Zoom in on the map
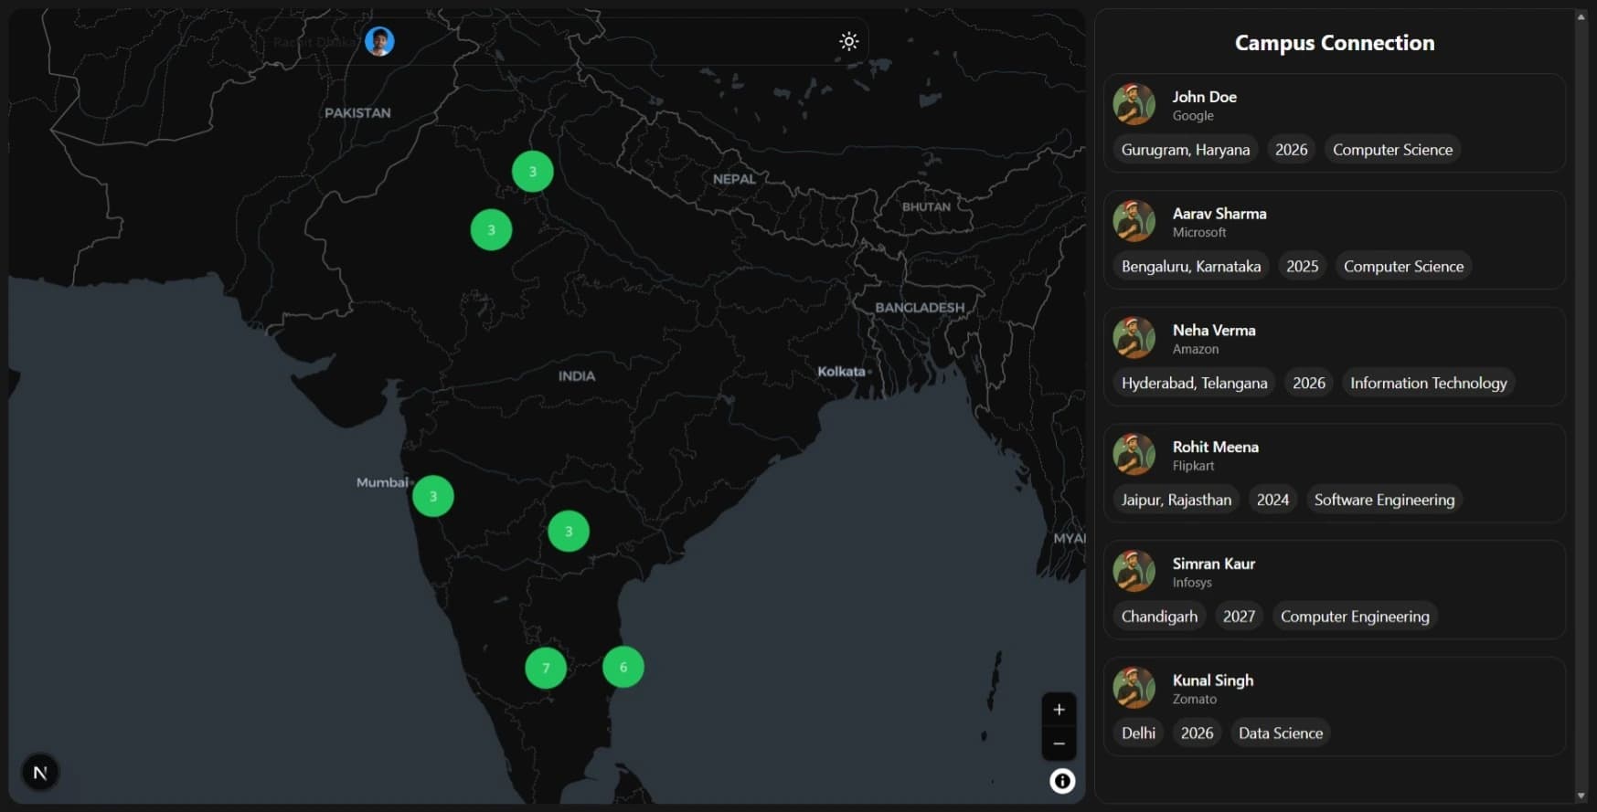1597x812 pixels. (x=1059, y=710)
